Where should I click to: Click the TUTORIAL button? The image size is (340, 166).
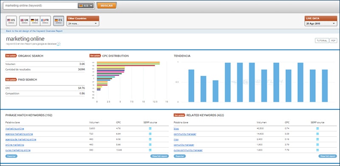coord(322,40)
